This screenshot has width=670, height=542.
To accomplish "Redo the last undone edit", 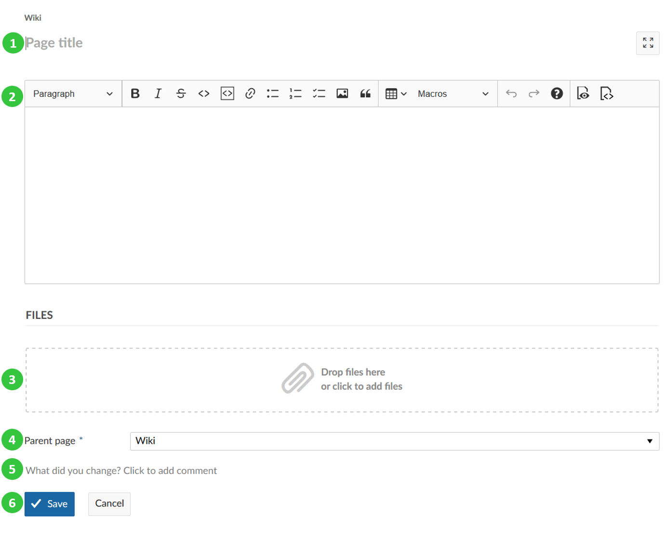I will click(x=534, y=93).
